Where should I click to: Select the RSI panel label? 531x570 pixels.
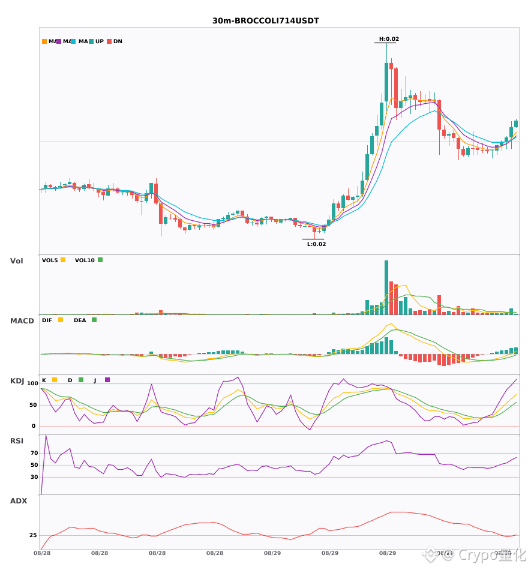tap(17, 441)
